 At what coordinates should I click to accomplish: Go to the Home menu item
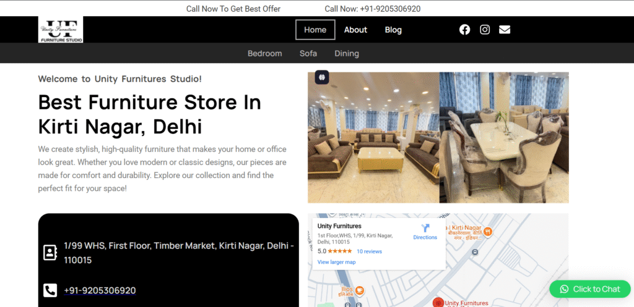click(315, 30)
